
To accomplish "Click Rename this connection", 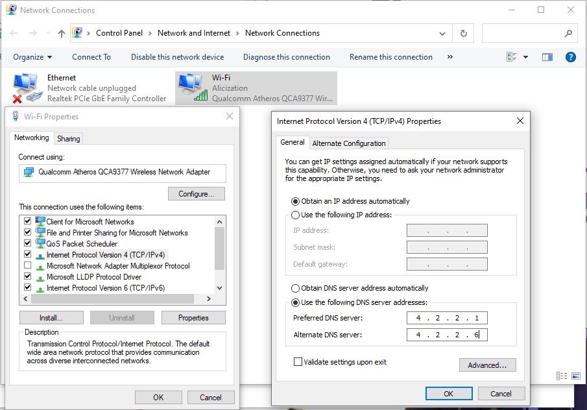I will [x=391, y=57].
